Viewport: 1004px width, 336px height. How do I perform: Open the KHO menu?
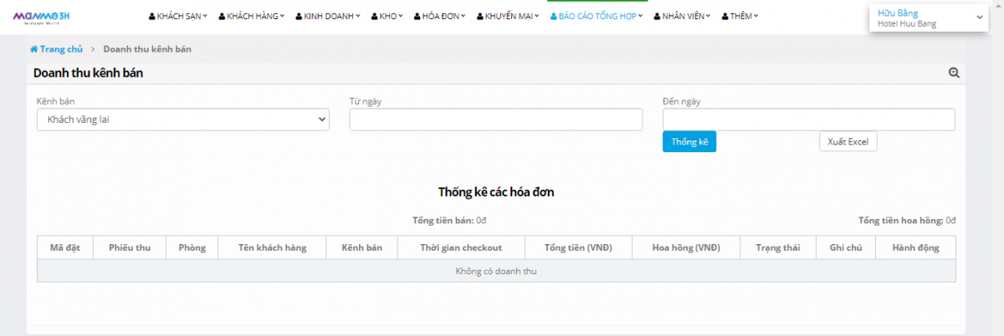pyautogui.click(x=387, y=16)
